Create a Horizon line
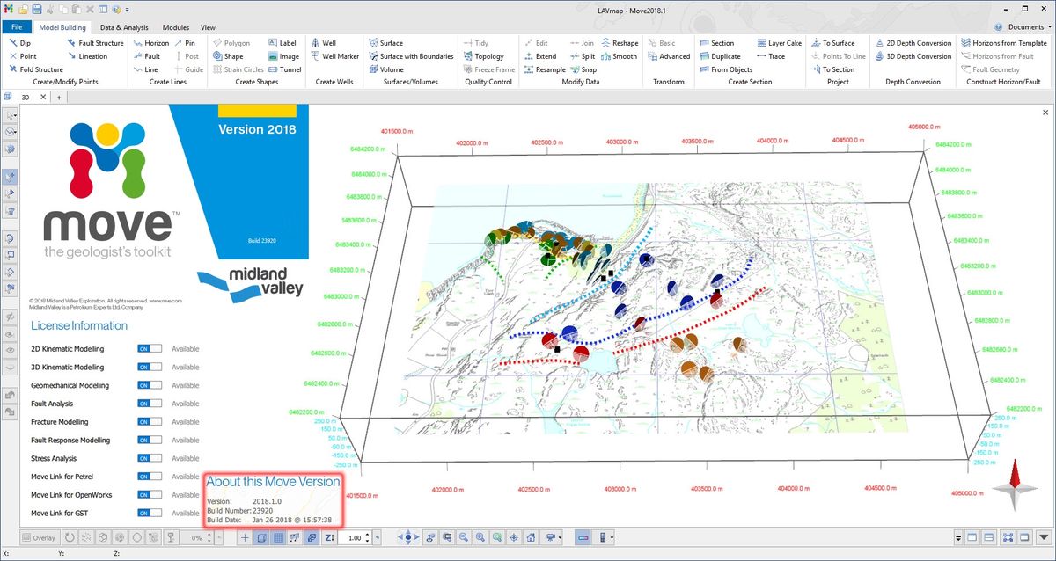This screenshot has height=561, width=1056. point(150,43)
